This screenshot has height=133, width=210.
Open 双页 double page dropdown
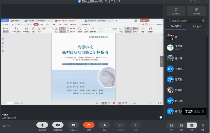[x=136, y=31]
